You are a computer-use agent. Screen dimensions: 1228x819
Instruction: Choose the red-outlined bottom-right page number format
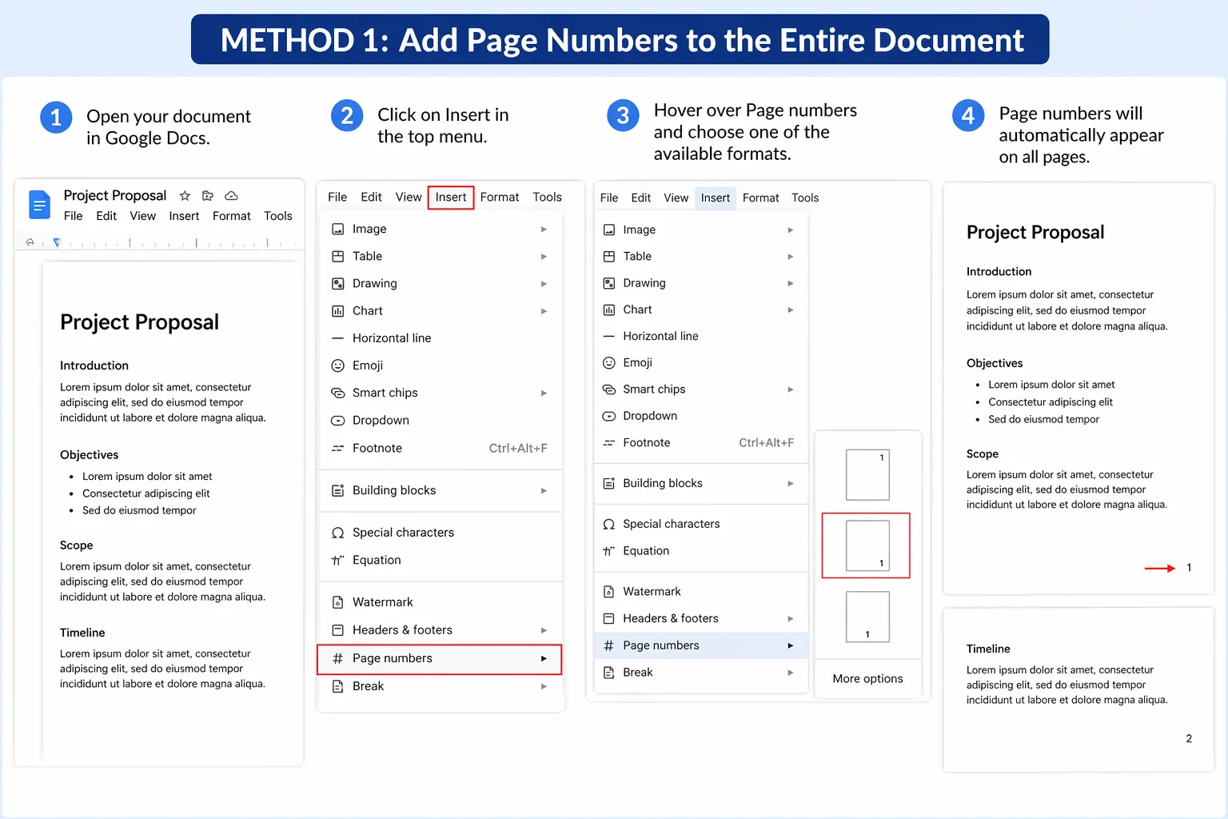(867, 545)
